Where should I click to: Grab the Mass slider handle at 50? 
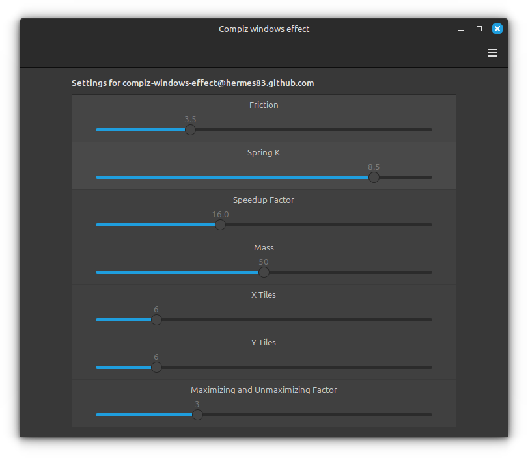pyautogui.click(x=264, y=273)
